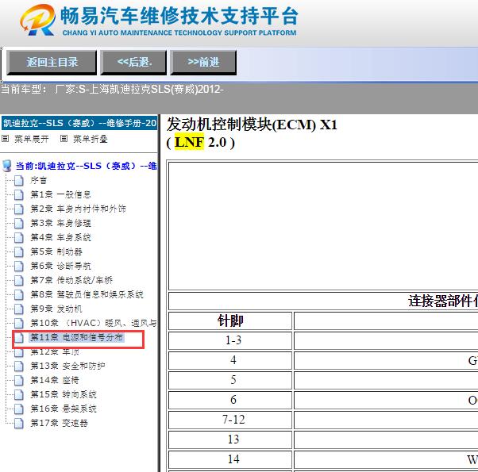The width and height of the screenshot is (478, 472).
Task: Click the page icon beside 第3章
Action: point(19,223)
